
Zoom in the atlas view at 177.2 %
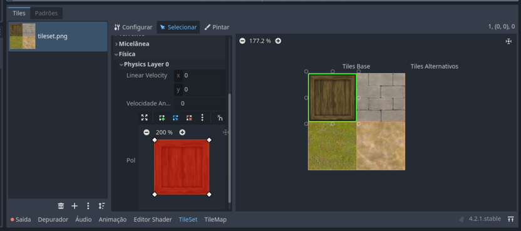point(278,41)
